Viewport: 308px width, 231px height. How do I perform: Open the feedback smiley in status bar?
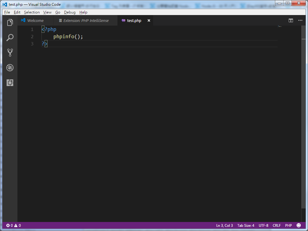click(299, 225)
